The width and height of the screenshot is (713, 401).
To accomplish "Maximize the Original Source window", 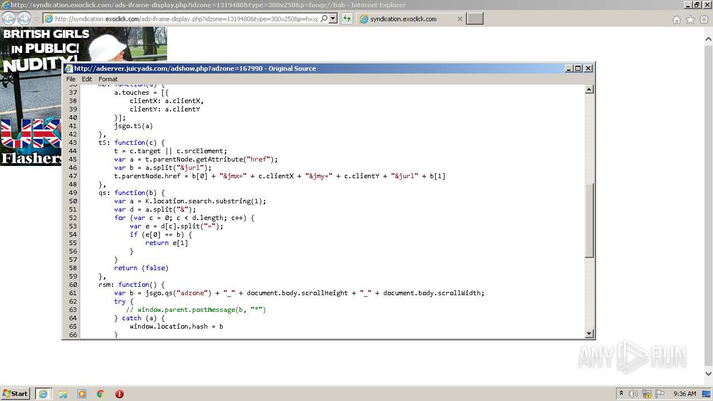I will [578, 68].
